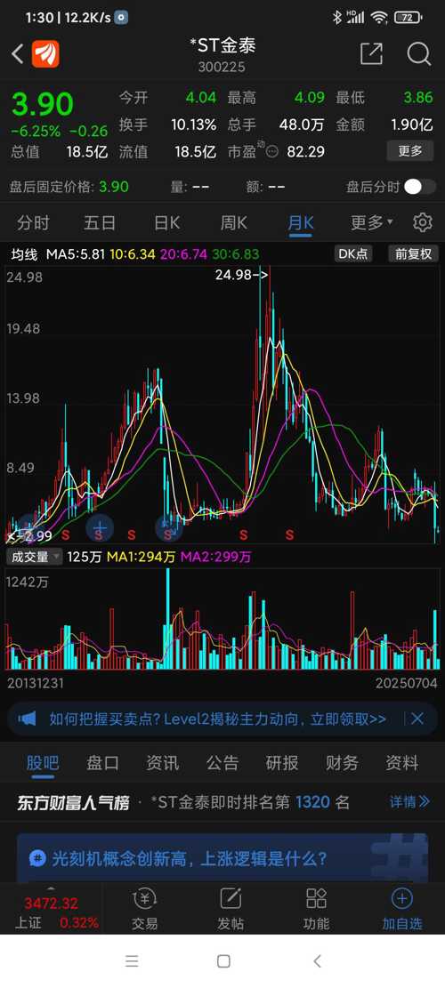Expand the 更多 chart period dropdown
Viewport: 445px width, 988px height.
click(371, 222)
